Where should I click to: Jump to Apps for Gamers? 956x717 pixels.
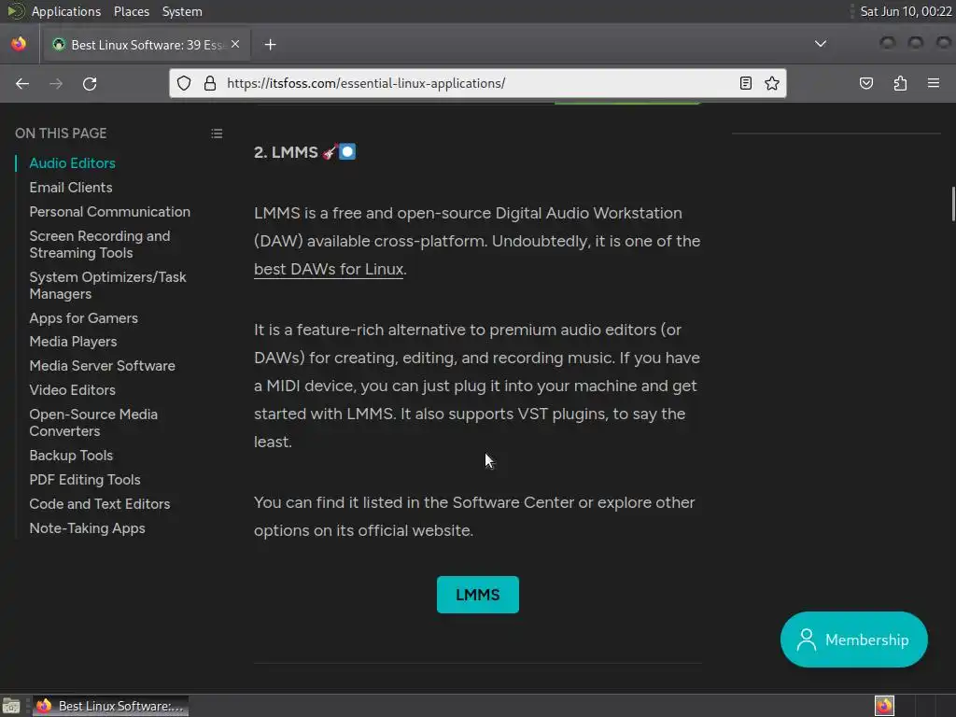83,318
